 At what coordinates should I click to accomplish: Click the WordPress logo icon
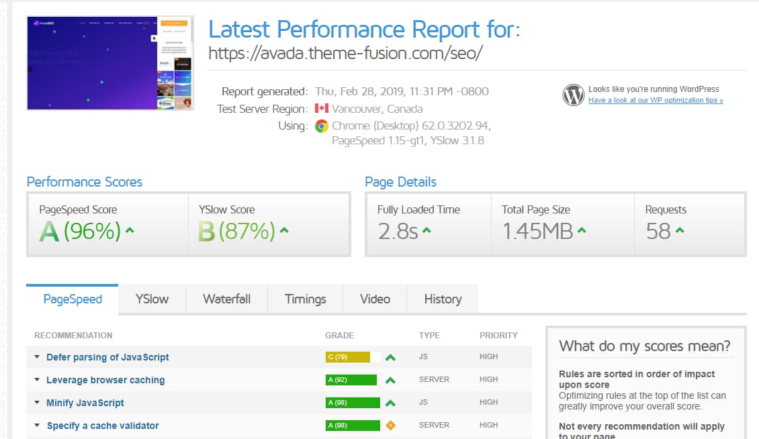pyautogui.click(x=573, y=95)
